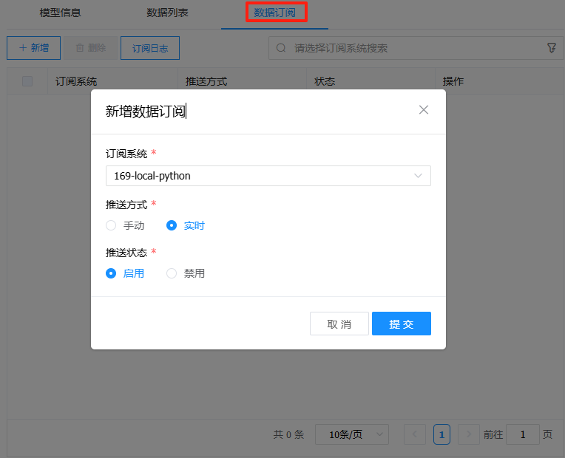Click the 新增 add button
The height and width of the screenshot is (458, 565).
coord(34,48)
